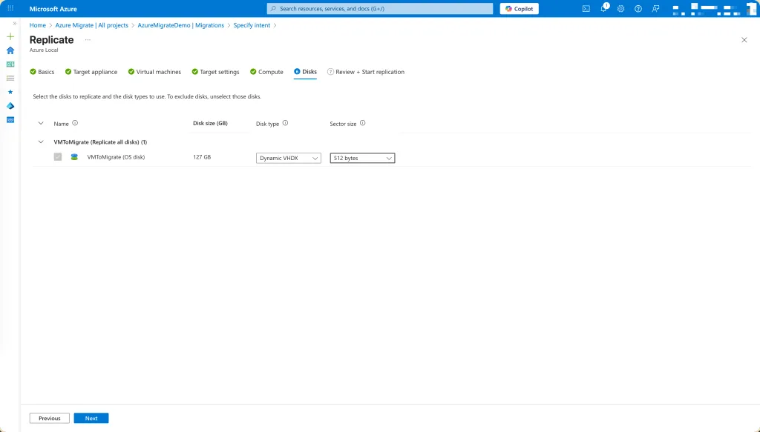Image resolution: width=760 pixels, height=432 pixels.
Task: Click Create a resource plus icon
Action: pyautogui.click(x=10, y=36)
